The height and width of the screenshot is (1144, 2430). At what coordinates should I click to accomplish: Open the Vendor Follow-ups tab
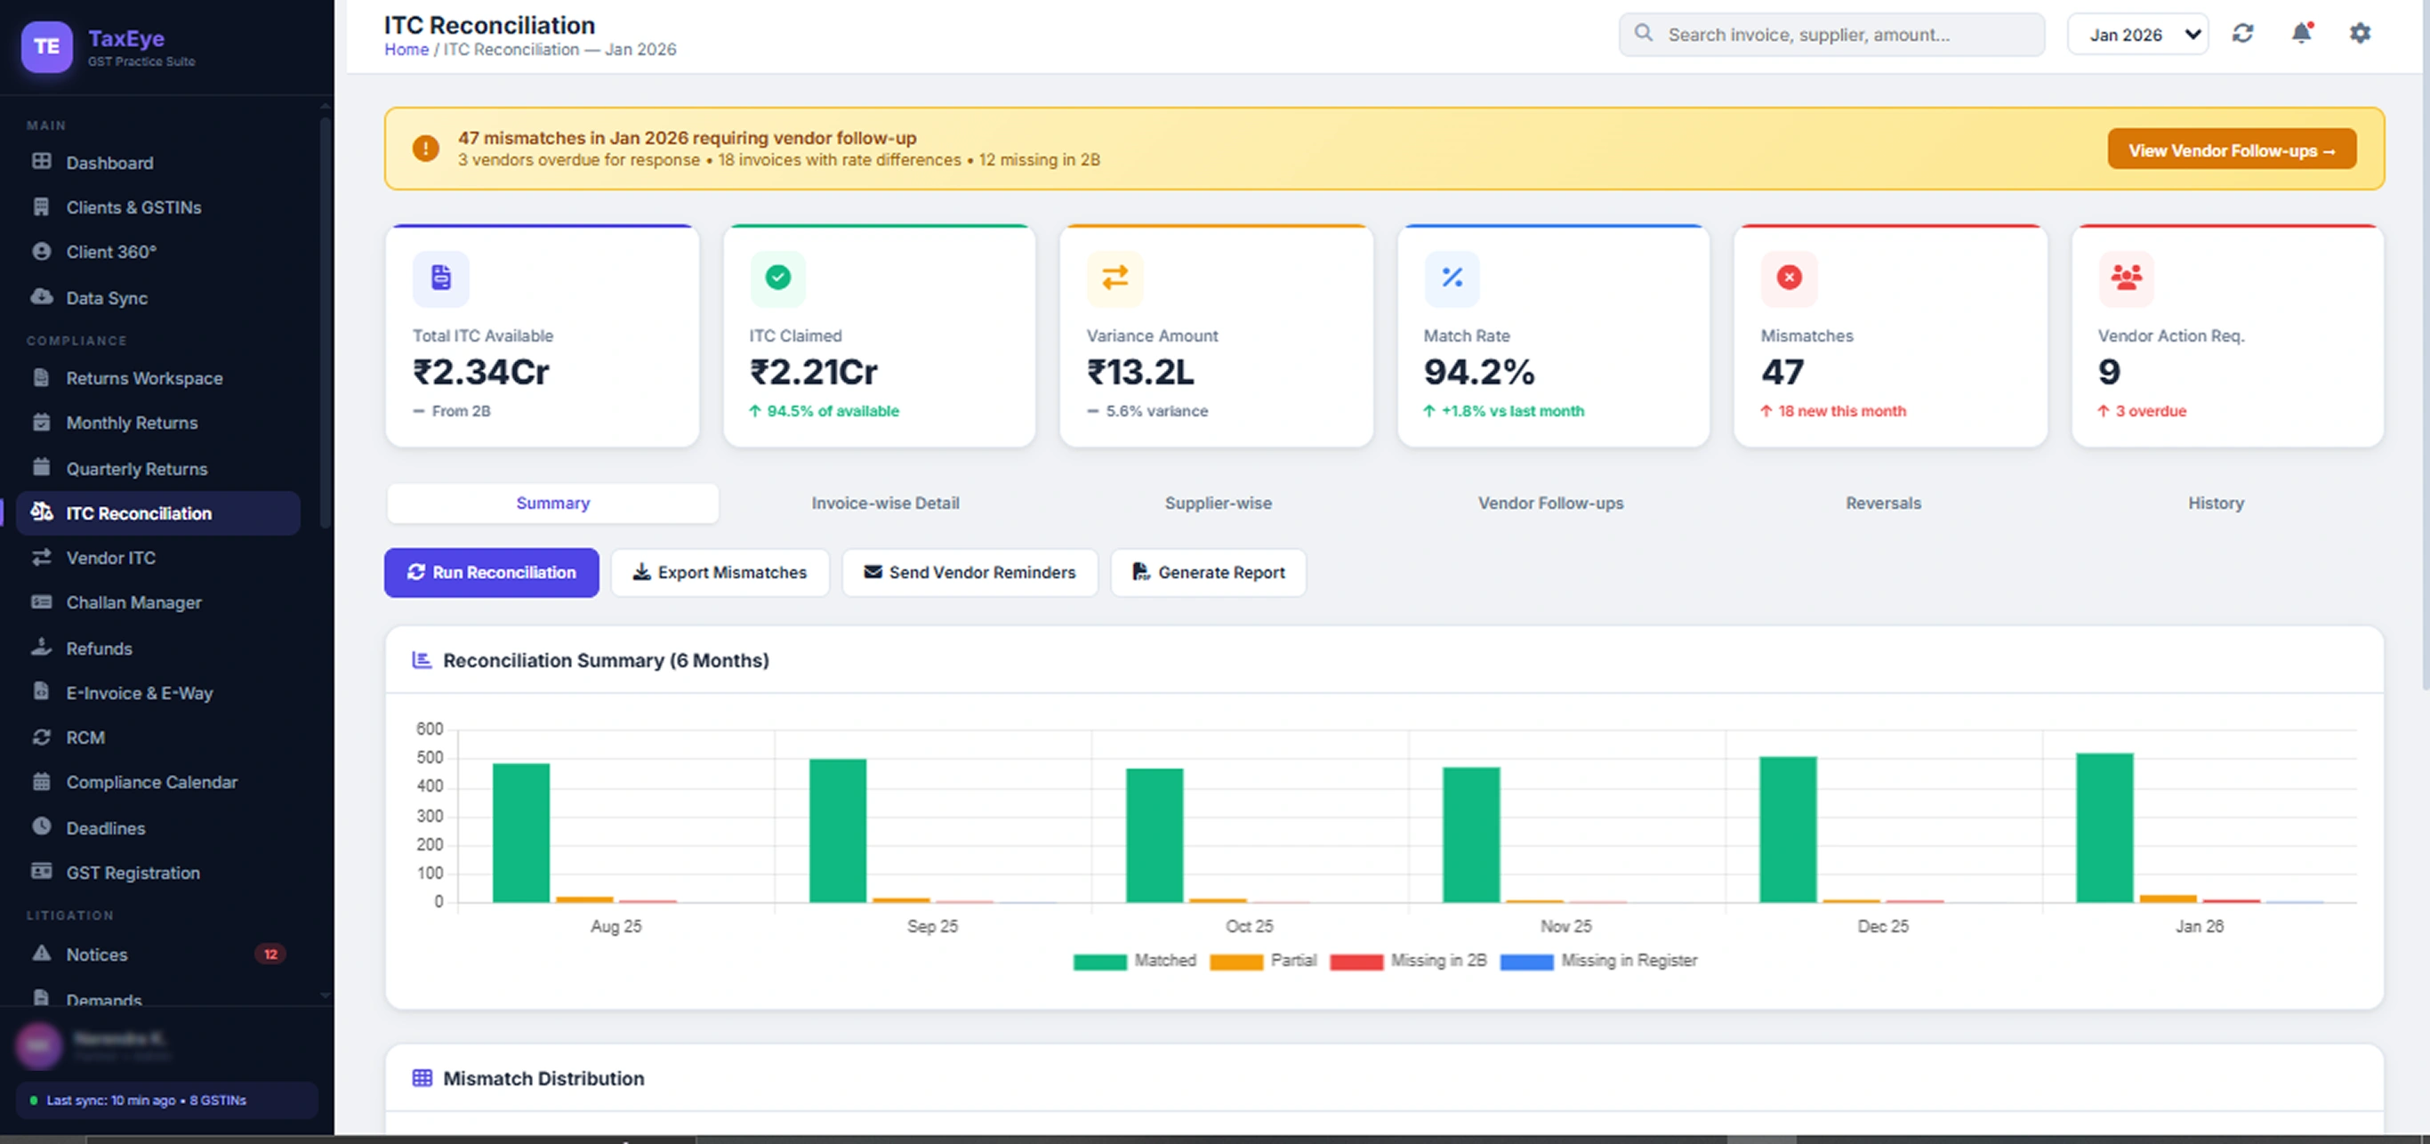click(1549, 503)
